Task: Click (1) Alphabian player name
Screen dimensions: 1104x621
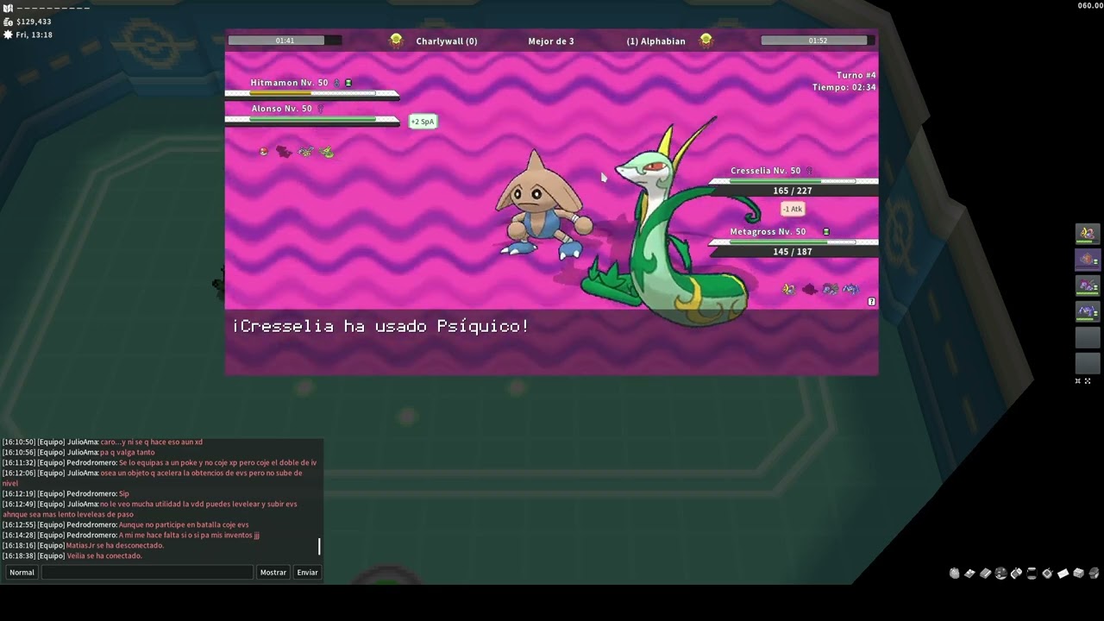Action: click(655, 41)
